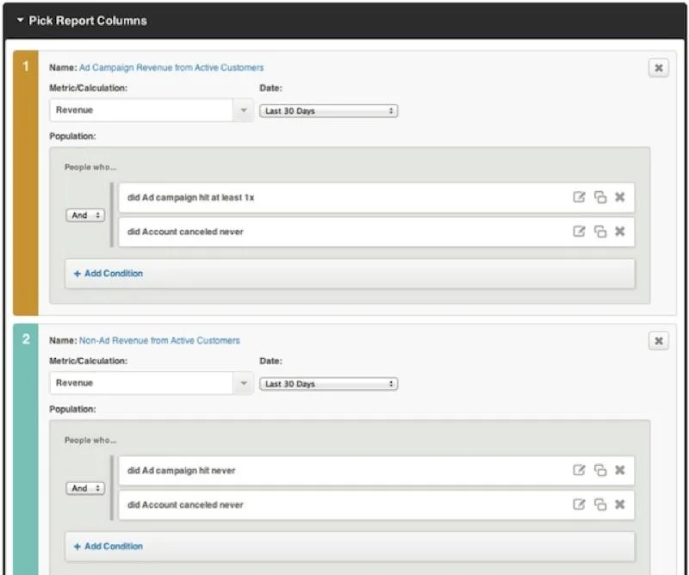Click Revenue metric field in column 2
The width and height of the screenshot is (689, 575).
[141, 383]
